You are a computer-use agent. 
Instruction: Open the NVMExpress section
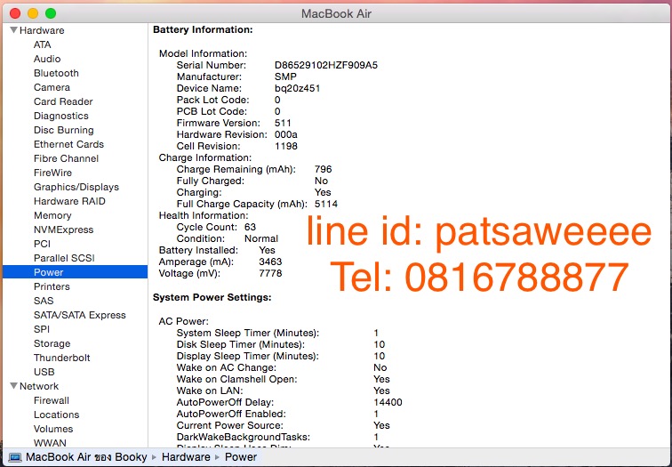(63, 229)
